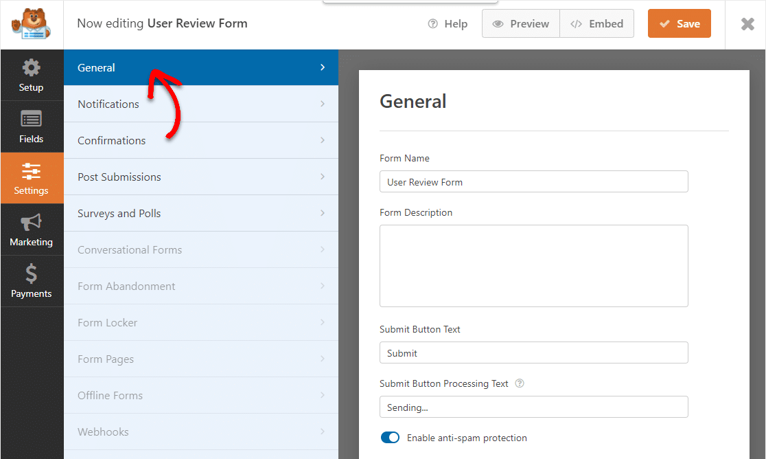Viewport: 766px width, 459px height.
Task: Click the Help link text
Action: (456, 23)
